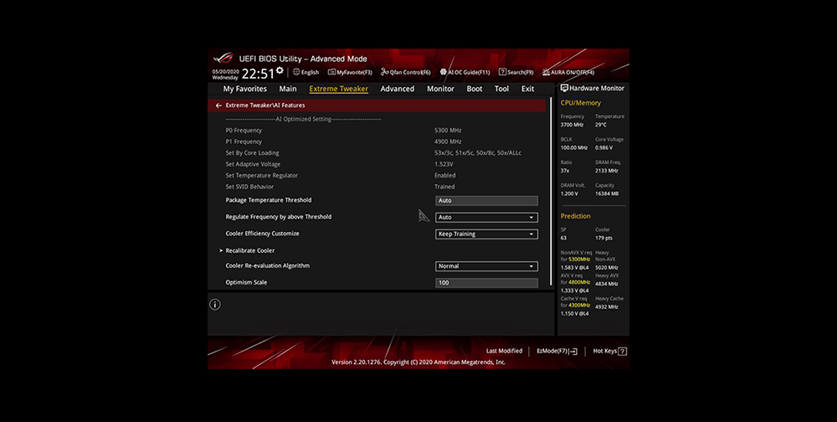Screen dimensions: 837x422
Task: Click the 29°C temperature reading
Action: [x=600, y=125]
